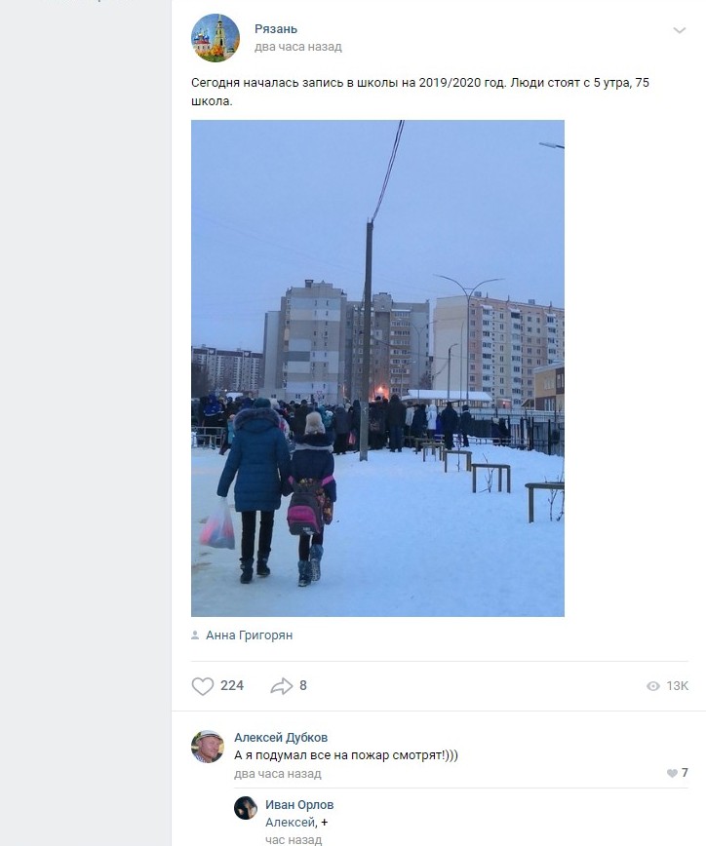Viewport: 706px width, 846px height.
Task: Like the post with the heart icon
Action: [203, 686]
